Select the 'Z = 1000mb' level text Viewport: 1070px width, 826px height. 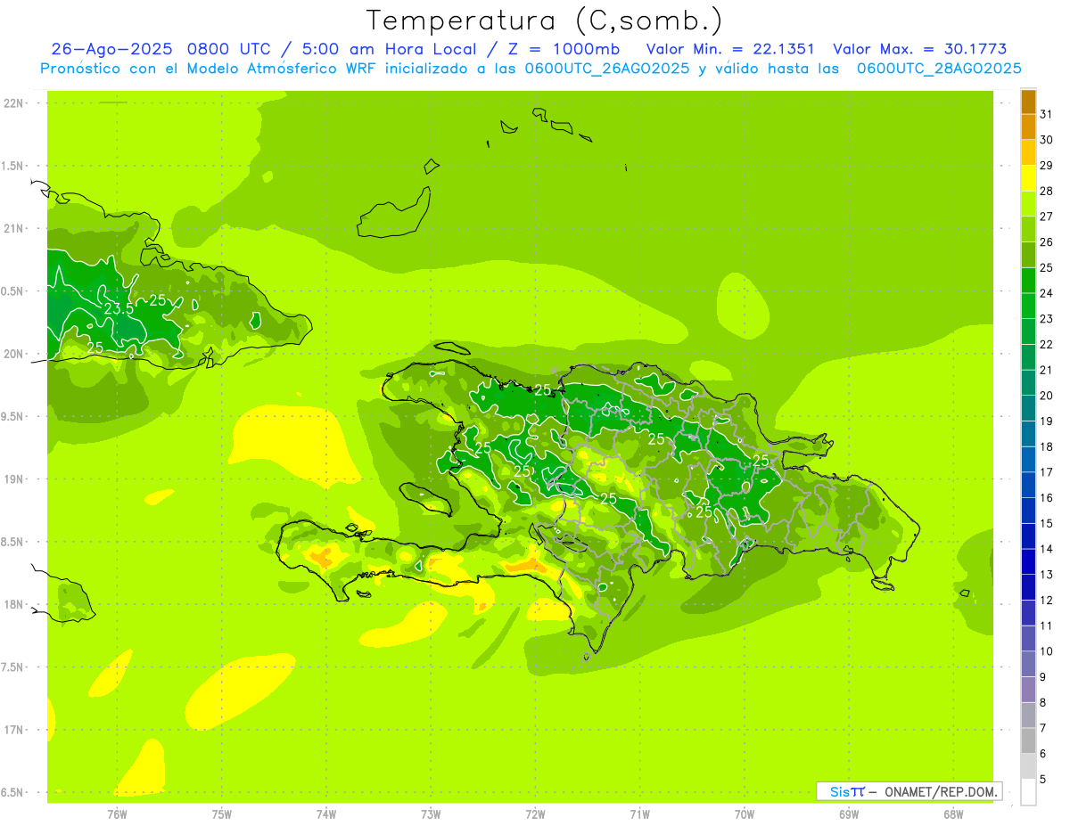(x=564, y=49)
